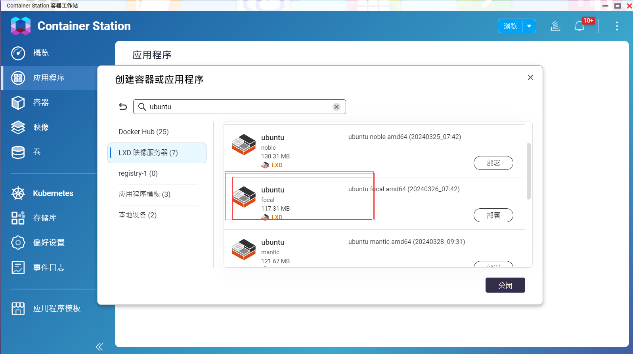The width and height of the screenshot is (633, 354).
Task: Click the 浏览 button
Action: tap(510, 26)
